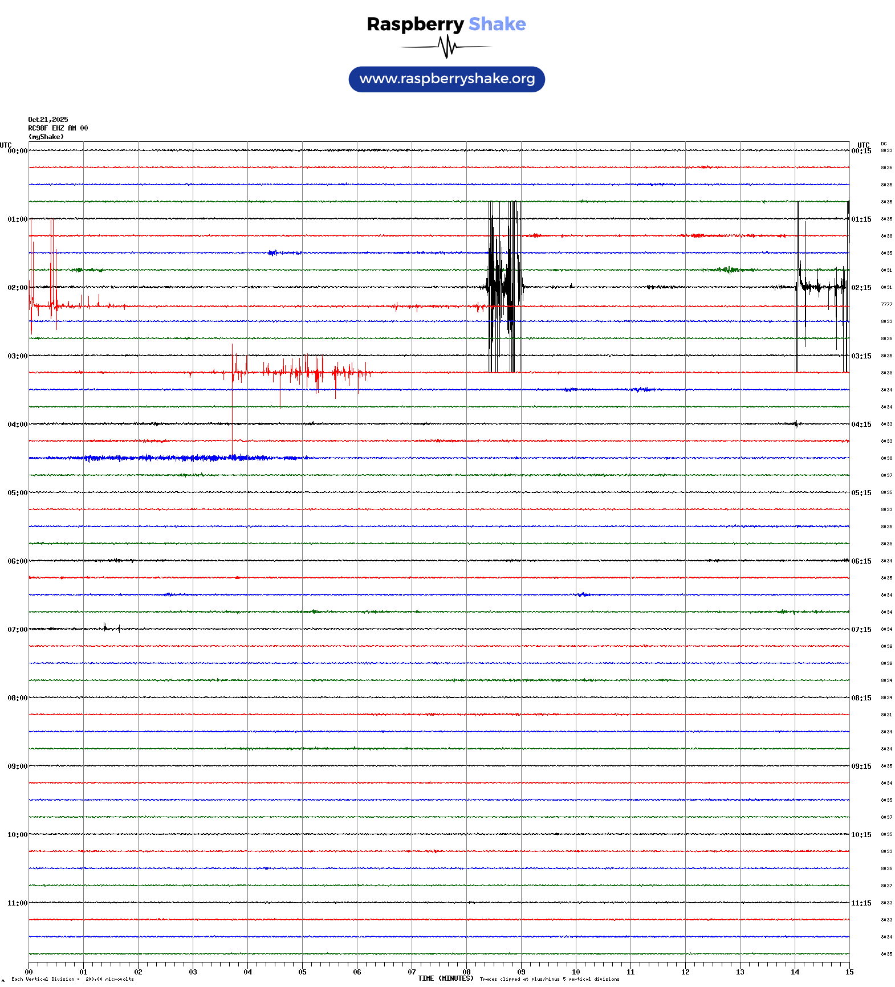This screenshot has width=895, height=987.
Task: Click the 07:00 hour label on left axis
Action: pos(17,630)
